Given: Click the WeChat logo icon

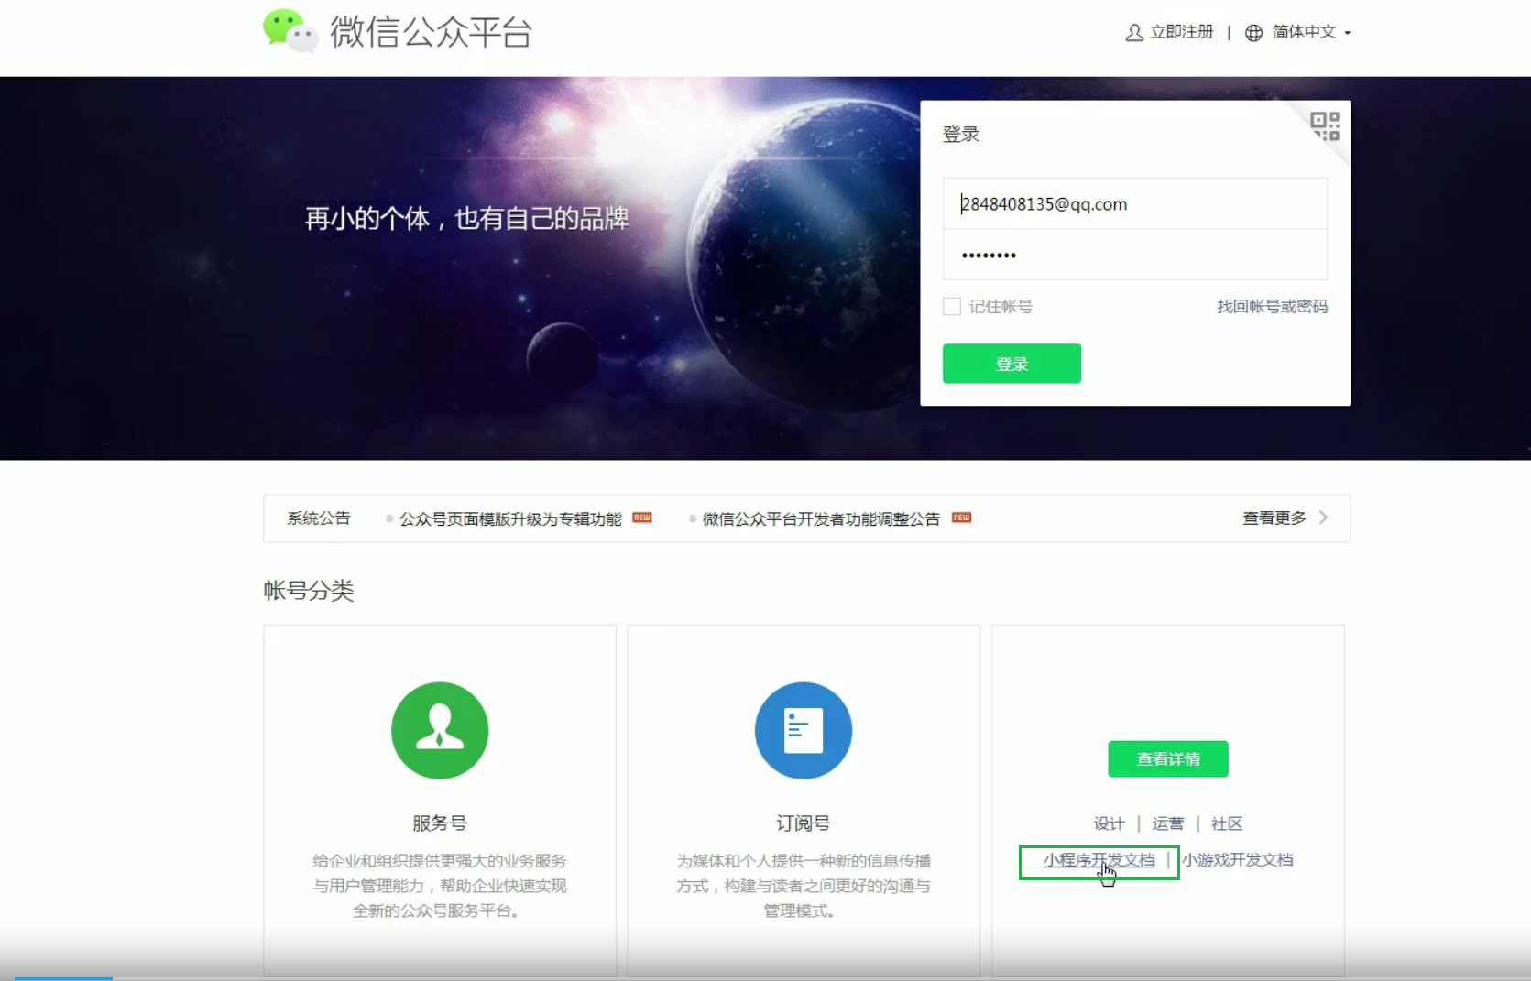Looking at the screenshot, I should pyautogui.click(x=290, y=31).
